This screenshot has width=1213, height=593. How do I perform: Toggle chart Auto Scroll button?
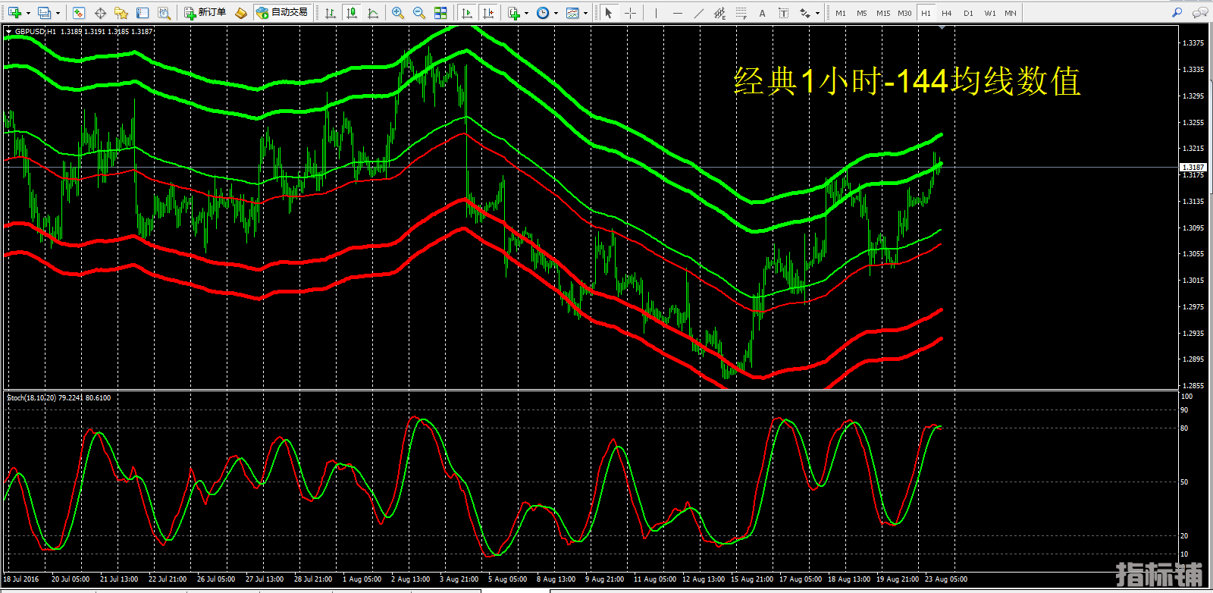click(x=467, y=13)
